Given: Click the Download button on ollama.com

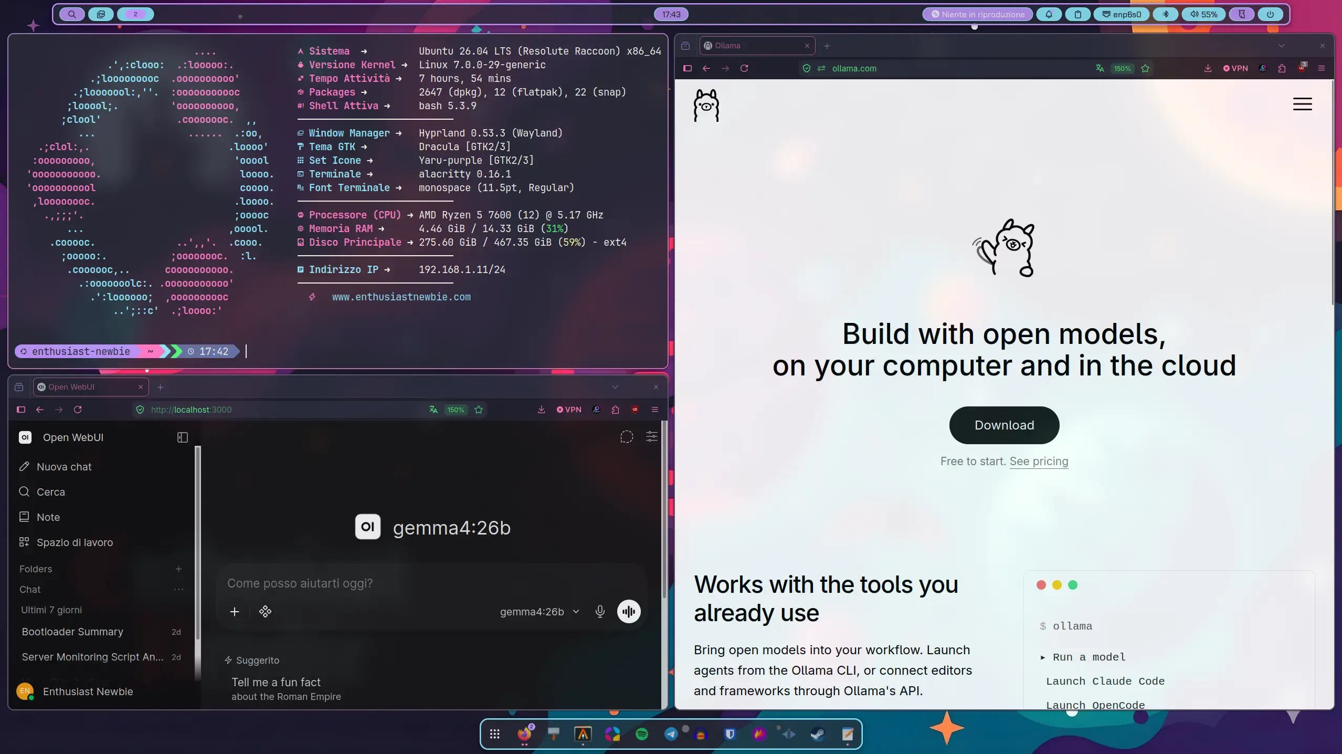Looking at the screenshot, I should (x=1004, y=425).
